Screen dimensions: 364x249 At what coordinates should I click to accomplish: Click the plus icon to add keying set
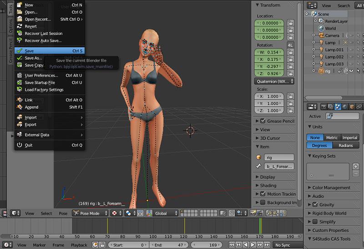[356, 167]
